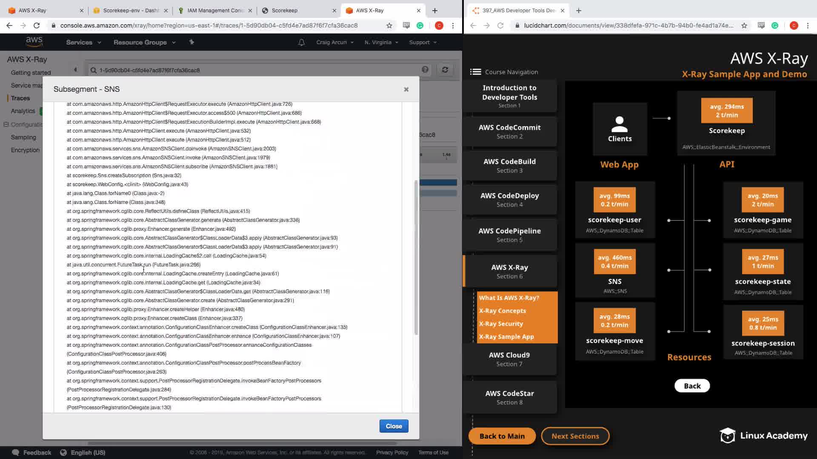The width and height of the screenshot is (817, 459).
Task: Click the Next Sections button
Action: tap(575, 436)
